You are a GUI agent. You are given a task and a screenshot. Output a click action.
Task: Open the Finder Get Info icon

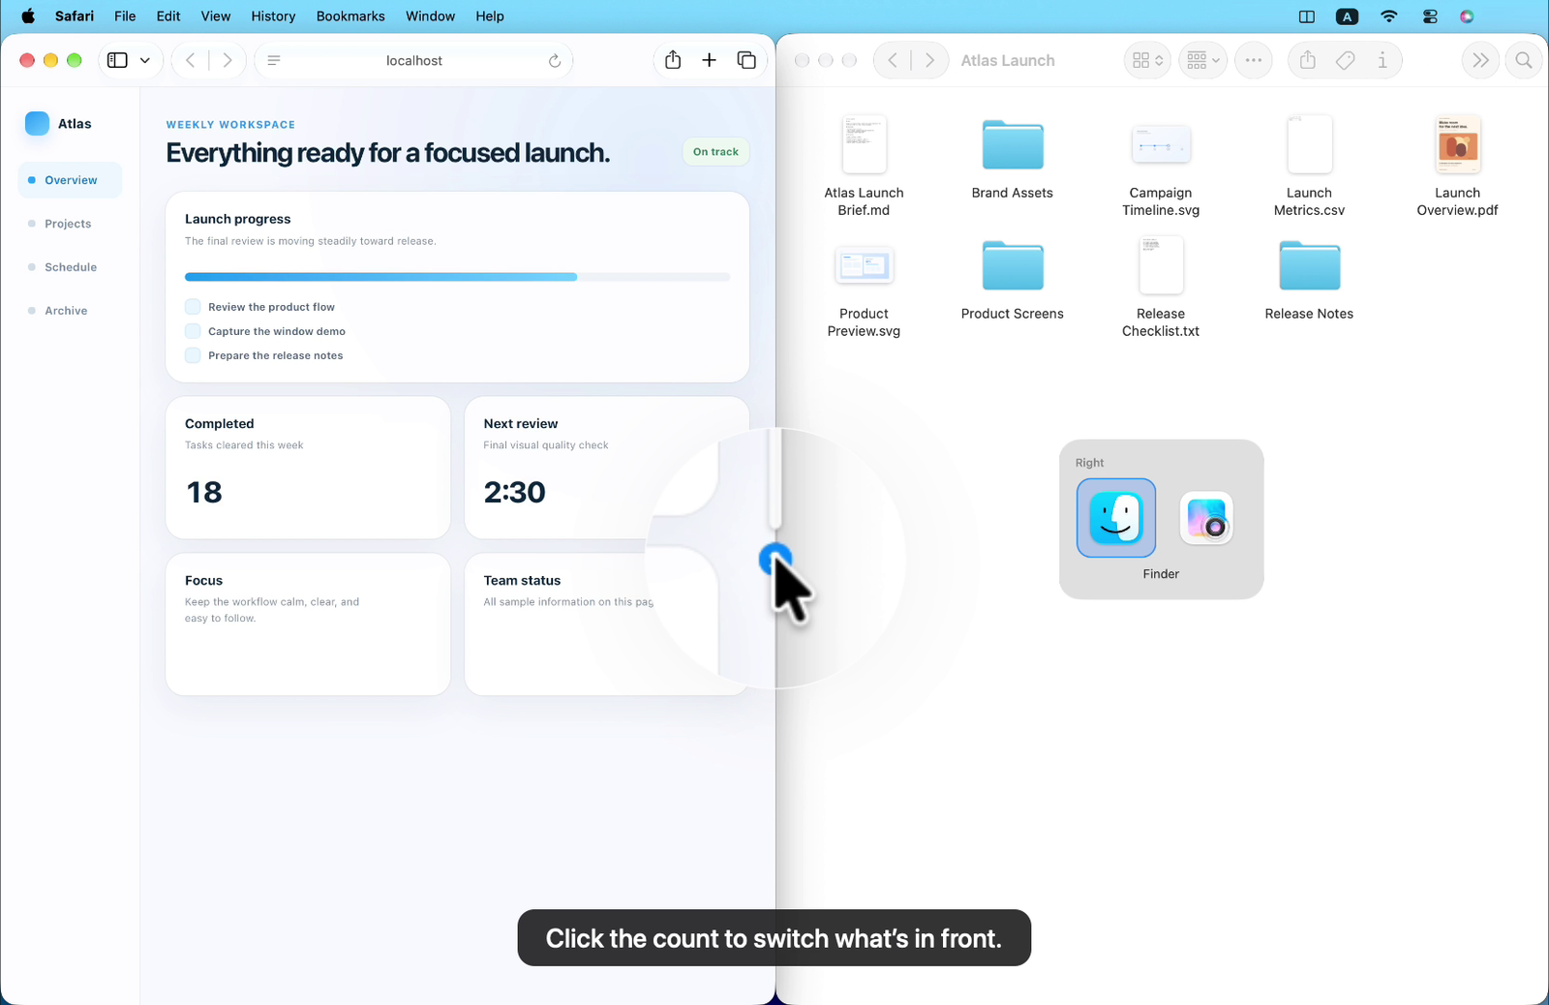1382,60
